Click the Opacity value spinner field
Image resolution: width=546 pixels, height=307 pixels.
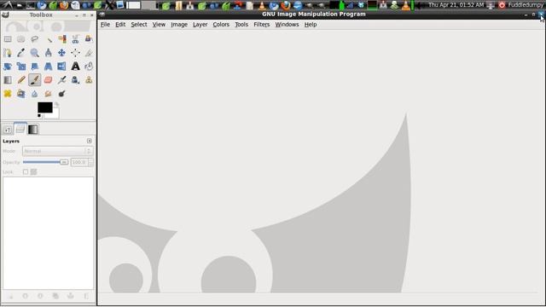(79, 162)
